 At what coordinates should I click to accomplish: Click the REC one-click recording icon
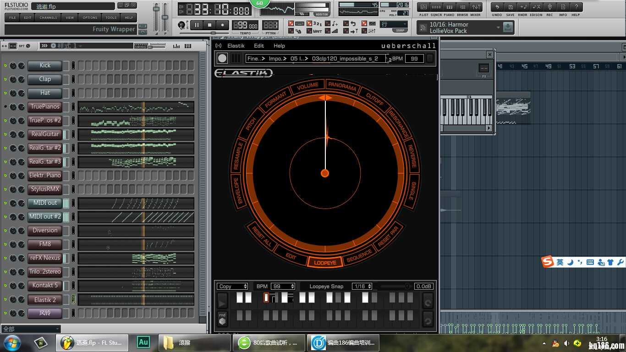550,7
